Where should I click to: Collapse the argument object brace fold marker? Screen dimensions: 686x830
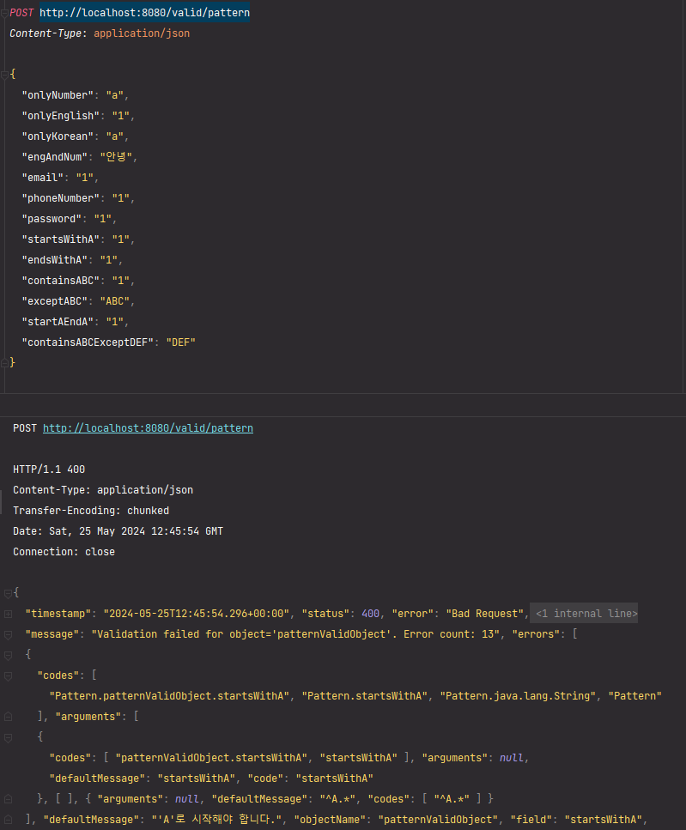(x=8, y=737)
